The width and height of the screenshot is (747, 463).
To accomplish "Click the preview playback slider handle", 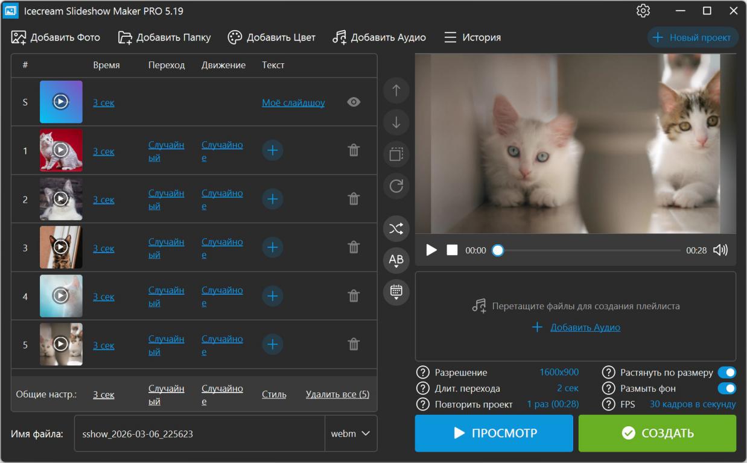I will 498,250.
